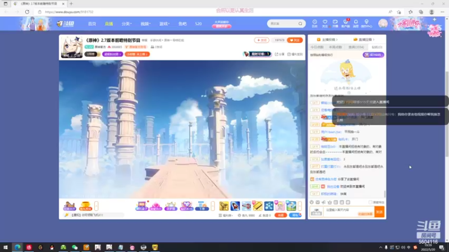Screen dimensions: 449x252
Task: Open the 关注 heart icon in header
Action: [x=325, y=24]
